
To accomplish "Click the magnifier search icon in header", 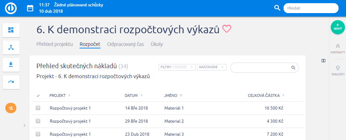I will click(277, 8).
